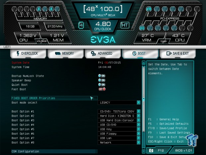This screenshot has width=206, height=155.
Task: Click the 3.0 PCI-Express generation indicator
Action: (x=142, y=28)
